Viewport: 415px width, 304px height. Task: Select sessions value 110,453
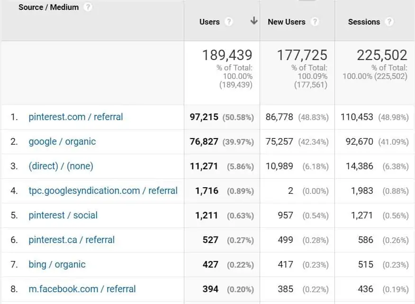(x=357, y=117)
